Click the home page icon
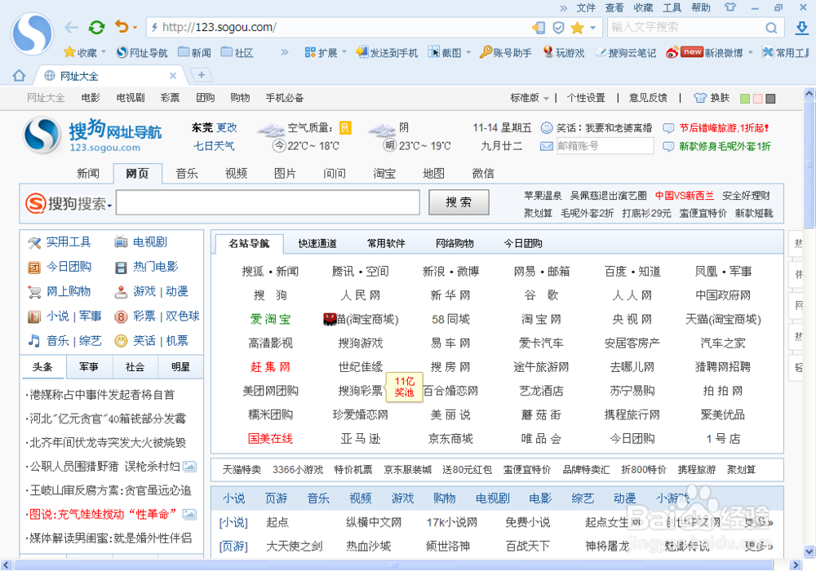 click(20, 75)
